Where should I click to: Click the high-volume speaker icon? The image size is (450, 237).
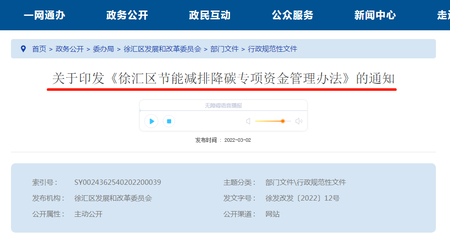pyautogui.click(x=299, y=121)
